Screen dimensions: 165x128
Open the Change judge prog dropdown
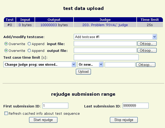pos(40,64)
